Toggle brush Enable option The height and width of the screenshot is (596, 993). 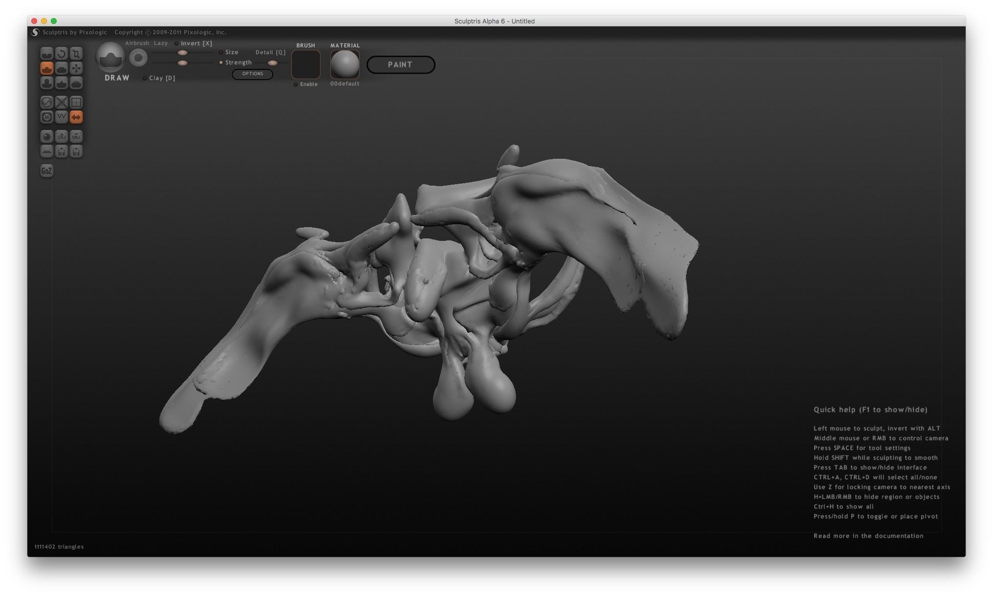(x=306, y=85)
